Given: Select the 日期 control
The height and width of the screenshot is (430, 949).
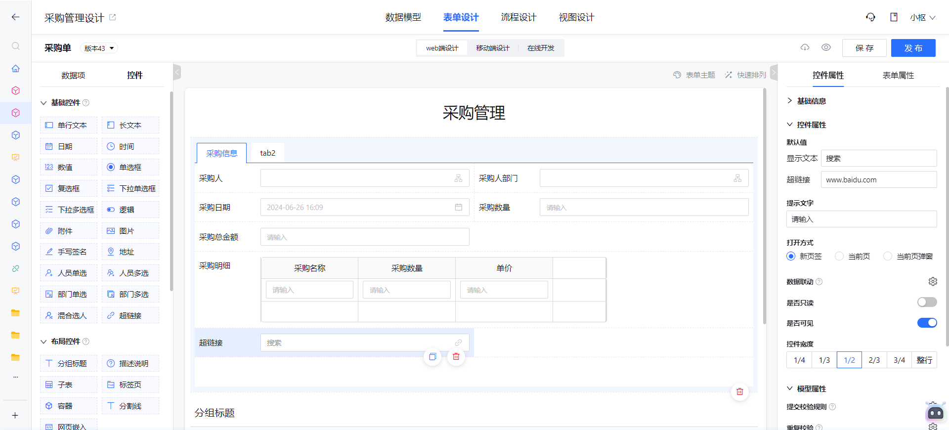Looking at the screenshot, I should tap(69, 146).
